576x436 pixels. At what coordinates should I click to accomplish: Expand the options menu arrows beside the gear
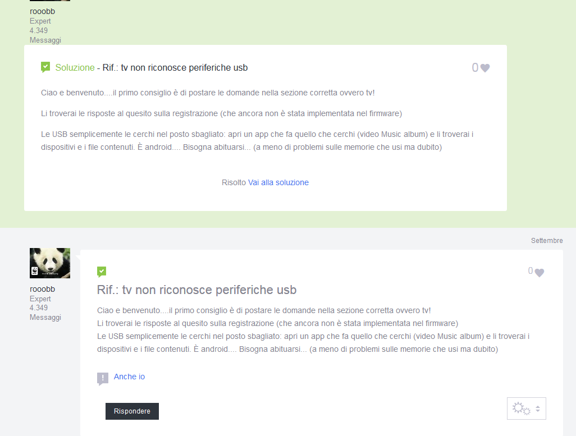[537, 409]
